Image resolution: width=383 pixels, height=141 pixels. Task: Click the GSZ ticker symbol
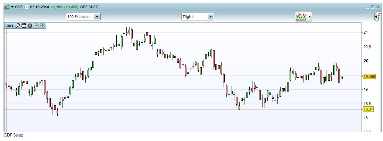point(19,7)
